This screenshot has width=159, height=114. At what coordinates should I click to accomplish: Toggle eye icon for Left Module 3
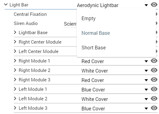point(154,108)
